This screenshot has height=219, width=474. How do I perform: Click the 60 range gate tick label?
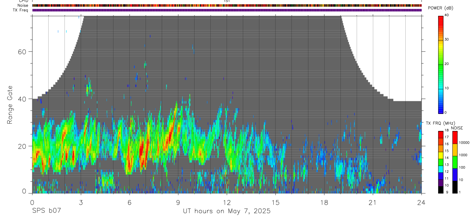pos(21,51)
